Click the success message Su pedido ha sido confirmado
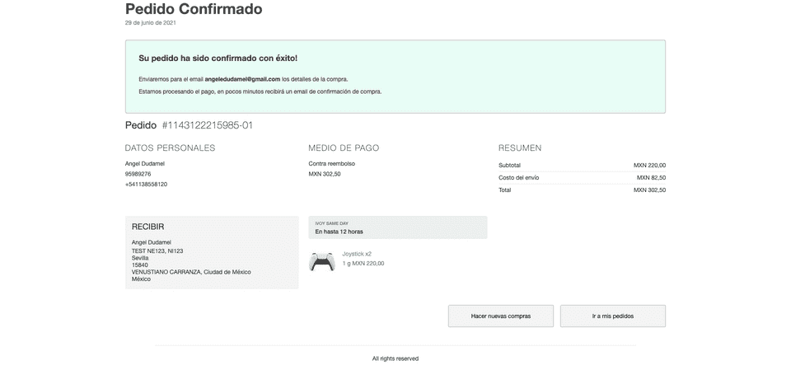This screenshot has width=791, height=370. tap(218, 59)
